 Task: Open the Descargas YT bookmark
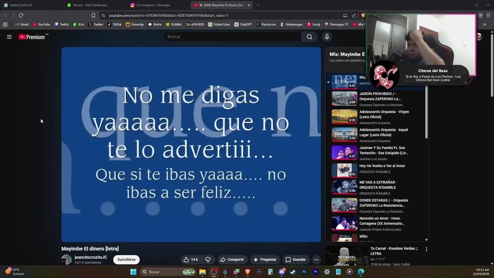pos(336,24)
